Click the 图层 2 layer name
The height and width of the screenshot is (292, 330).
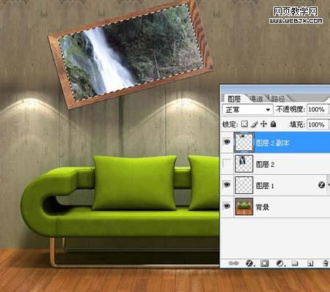coord(265,165)
